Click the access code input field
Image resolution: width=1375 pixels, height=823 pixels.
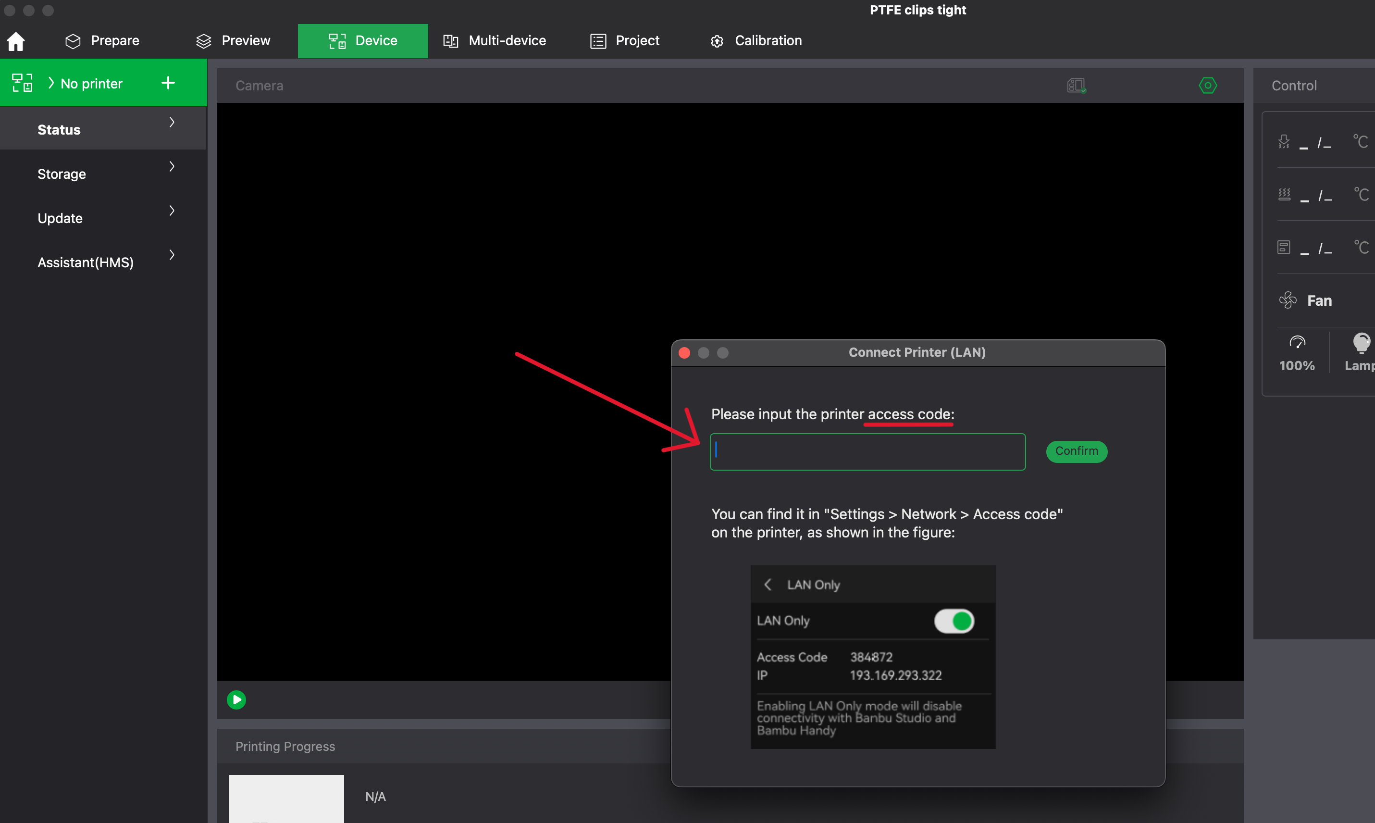tap(867, 451)
